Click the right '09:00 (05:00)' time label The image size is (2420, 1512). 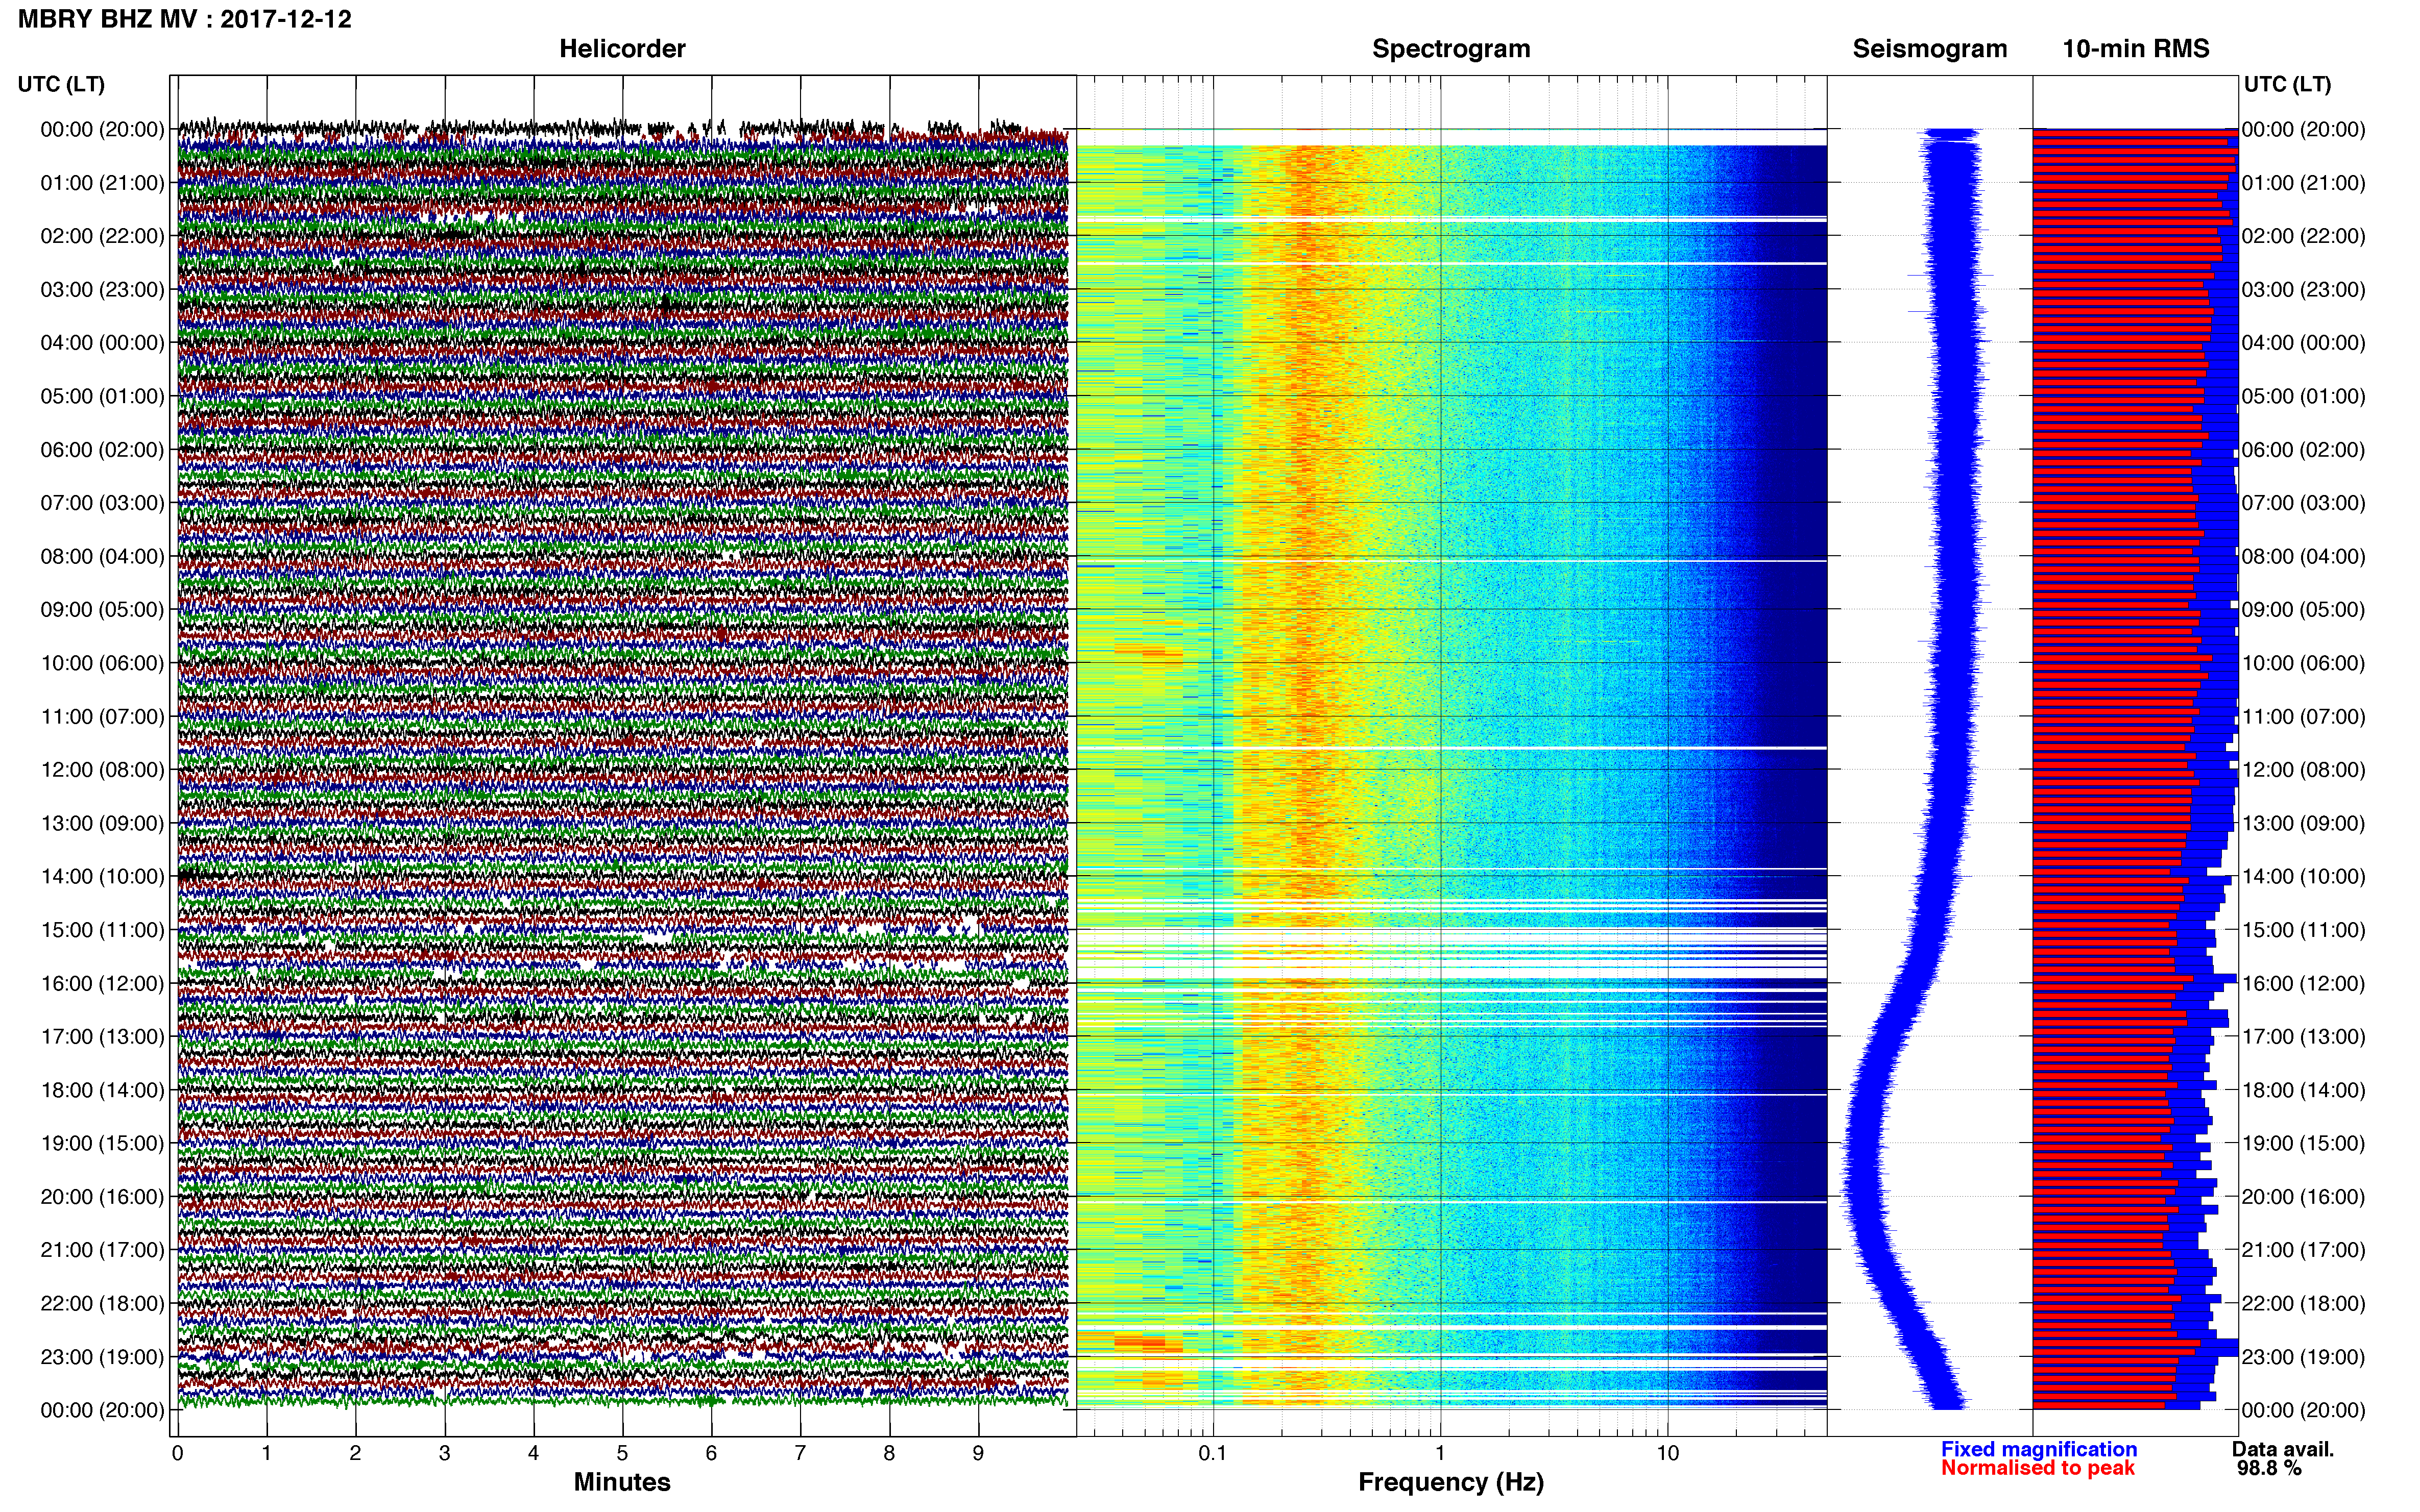[x=2303, y=610]
